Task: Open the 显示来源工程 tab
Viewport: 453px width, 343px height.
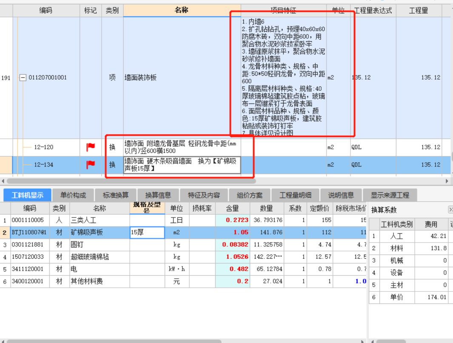Action: click(390, 195)
